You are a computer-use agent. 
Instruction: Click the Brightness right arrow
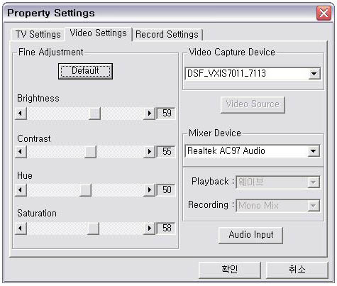pos(149,114)
